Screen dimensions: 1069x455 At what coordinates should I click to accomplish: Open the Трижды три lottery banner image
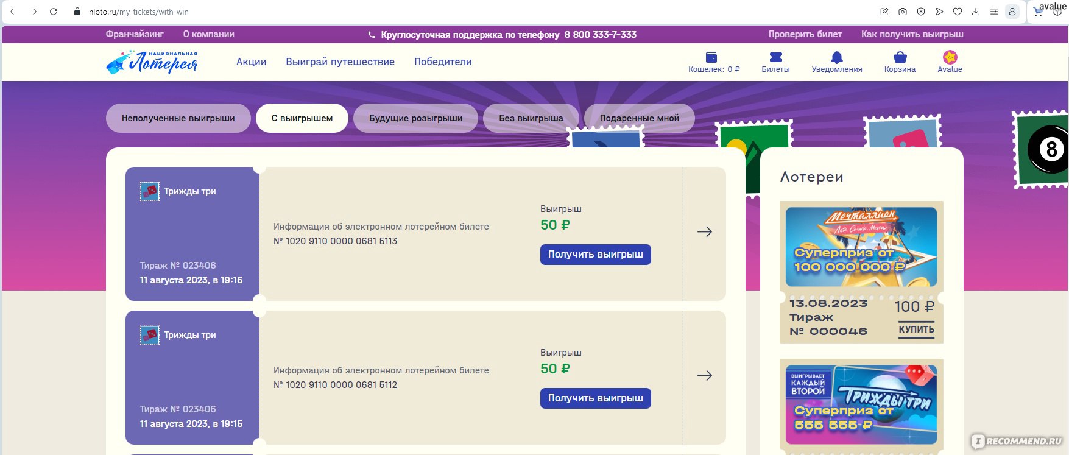(x=861, y=404)
